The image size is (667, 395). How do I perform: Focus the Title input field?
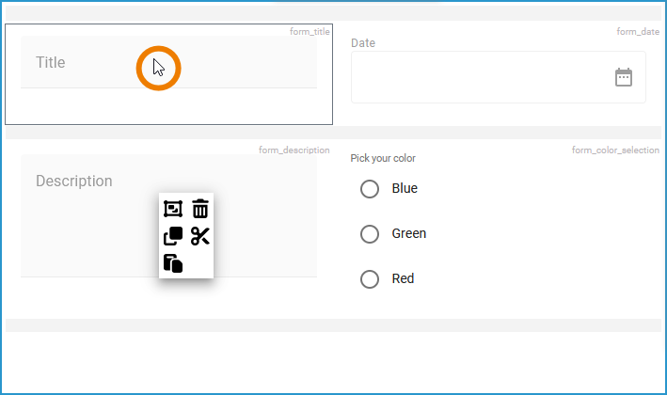94,63
